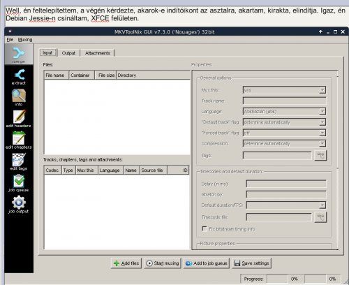Click the Name column header
Screen dimensions: 349x285
132,170
